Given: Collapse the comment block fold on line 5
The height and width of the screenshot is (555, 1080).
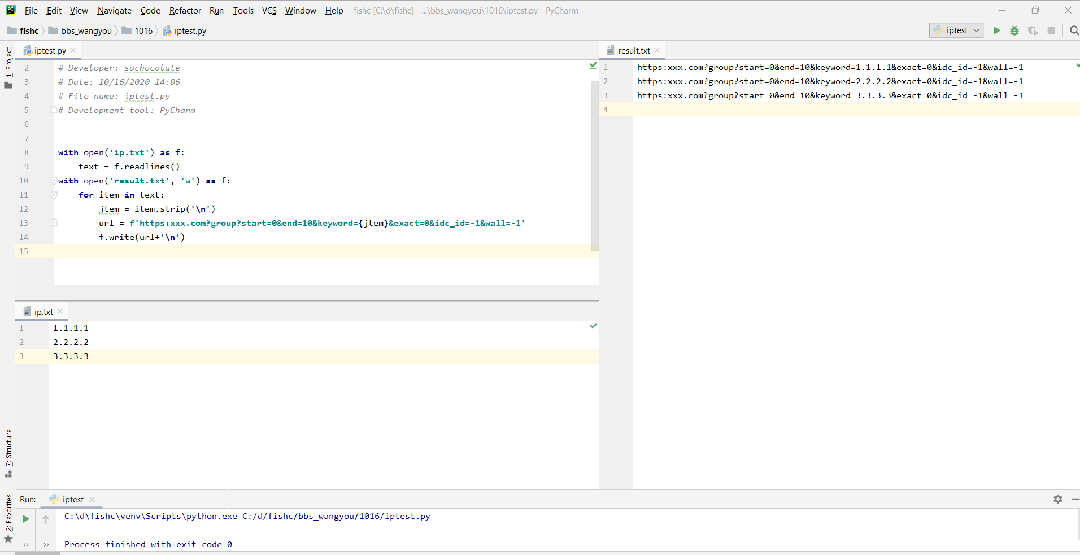Looking at the screenshot, I should point(54,110).
